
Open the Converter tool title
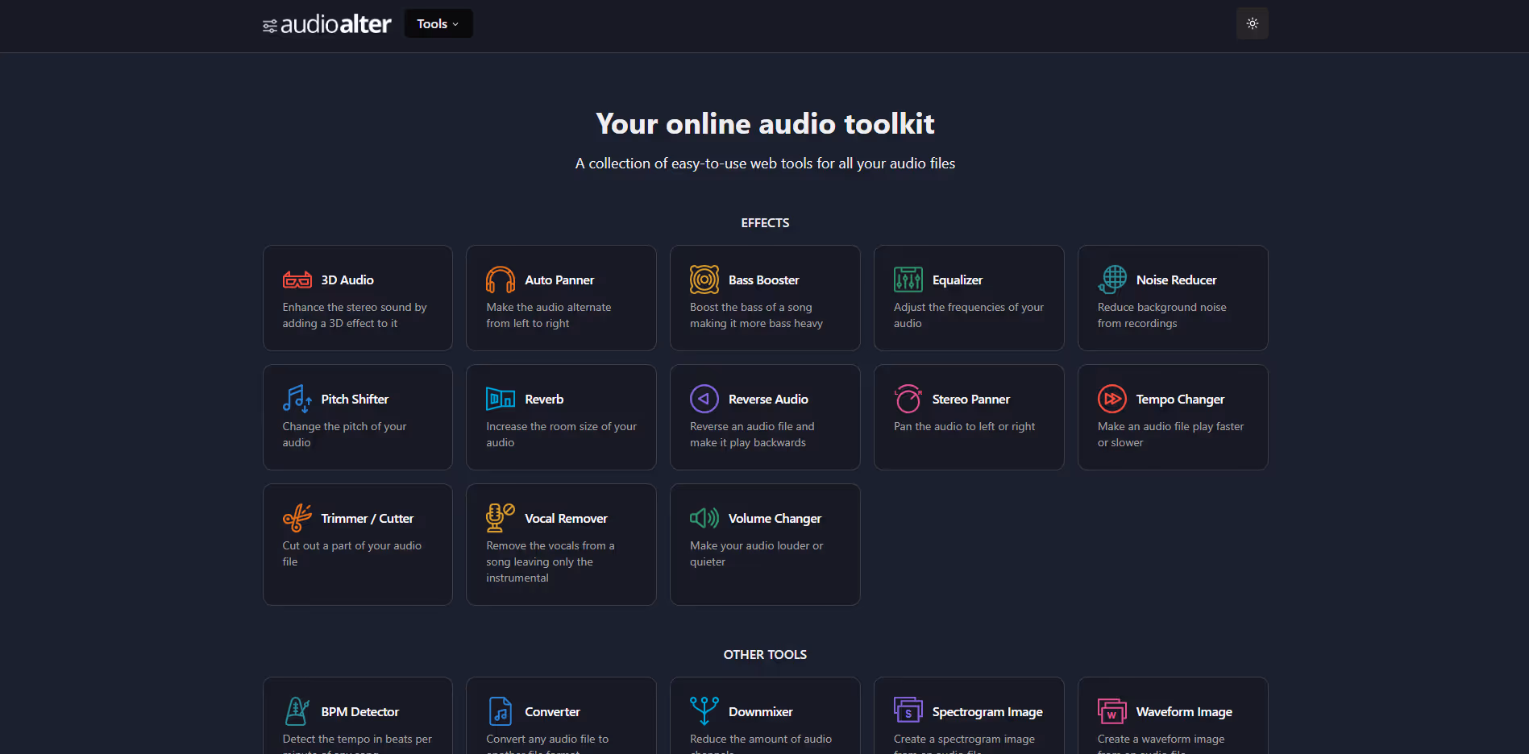[x=552, y=712]
